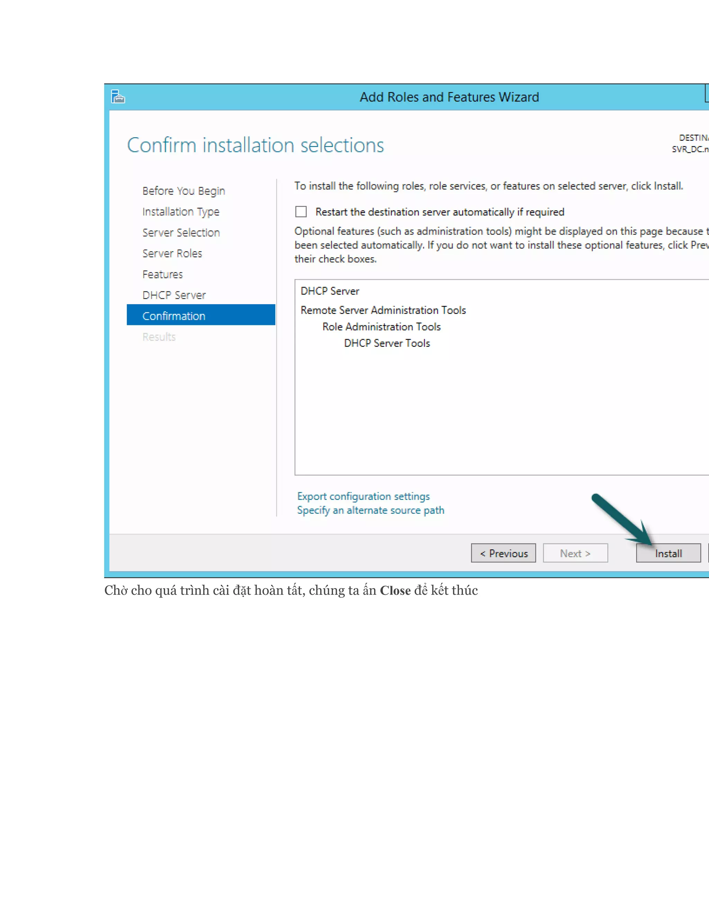Switch to DHCP Server step

click(174, 295)
